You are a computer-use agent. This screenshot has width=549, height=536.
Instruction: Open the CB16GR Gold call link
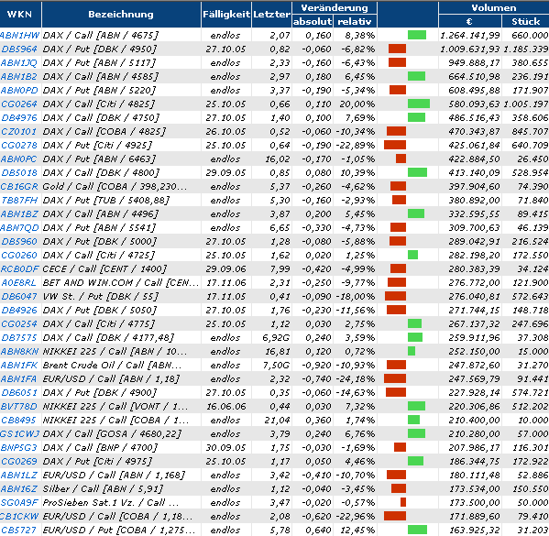click(19, 186)
